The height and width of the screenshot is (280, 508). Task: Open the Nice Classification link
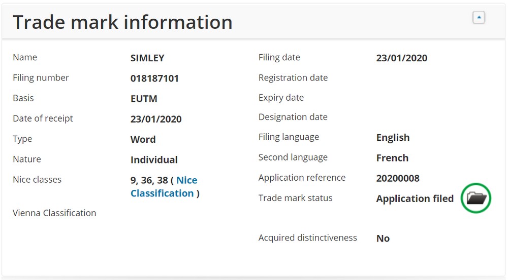(164, 187)
